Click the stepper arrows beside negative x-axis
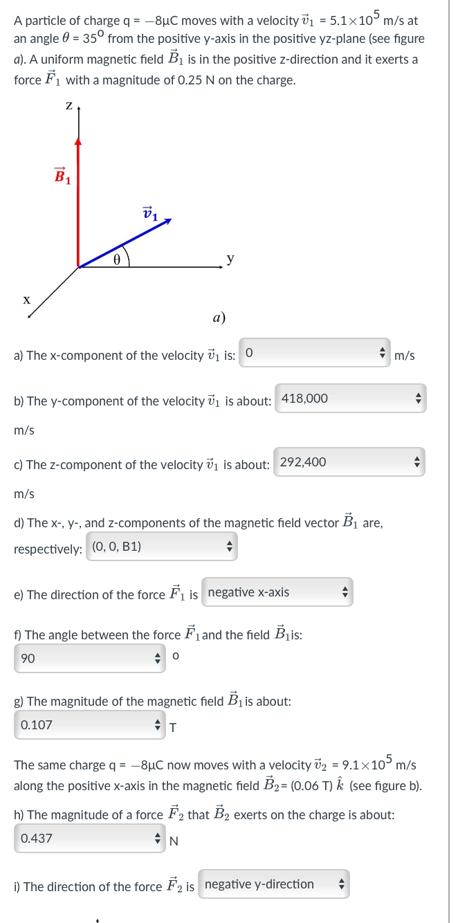 [346, 592]
